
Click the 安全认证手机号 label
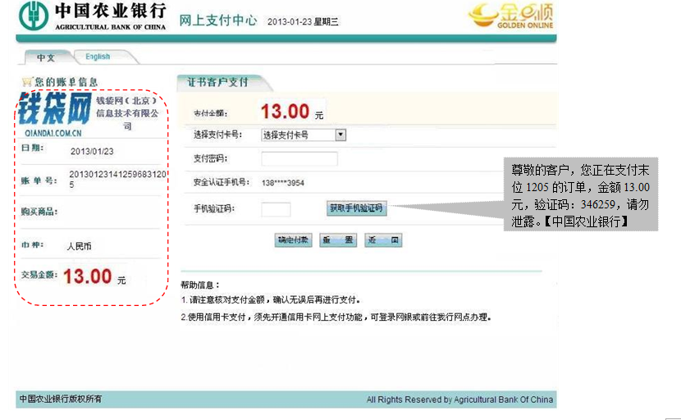coord(222,182)
